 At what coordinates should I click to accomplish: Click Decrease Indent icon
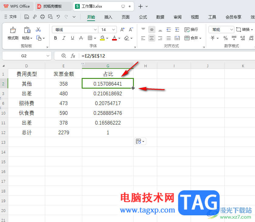click(x=169, y=30)
